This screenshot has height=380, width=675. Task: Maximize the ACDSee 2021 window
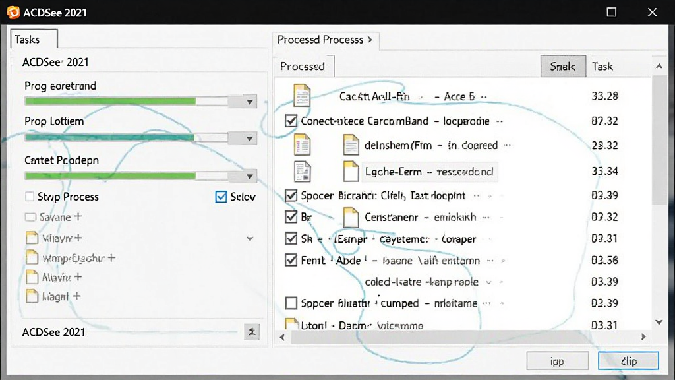click(611, 12)
